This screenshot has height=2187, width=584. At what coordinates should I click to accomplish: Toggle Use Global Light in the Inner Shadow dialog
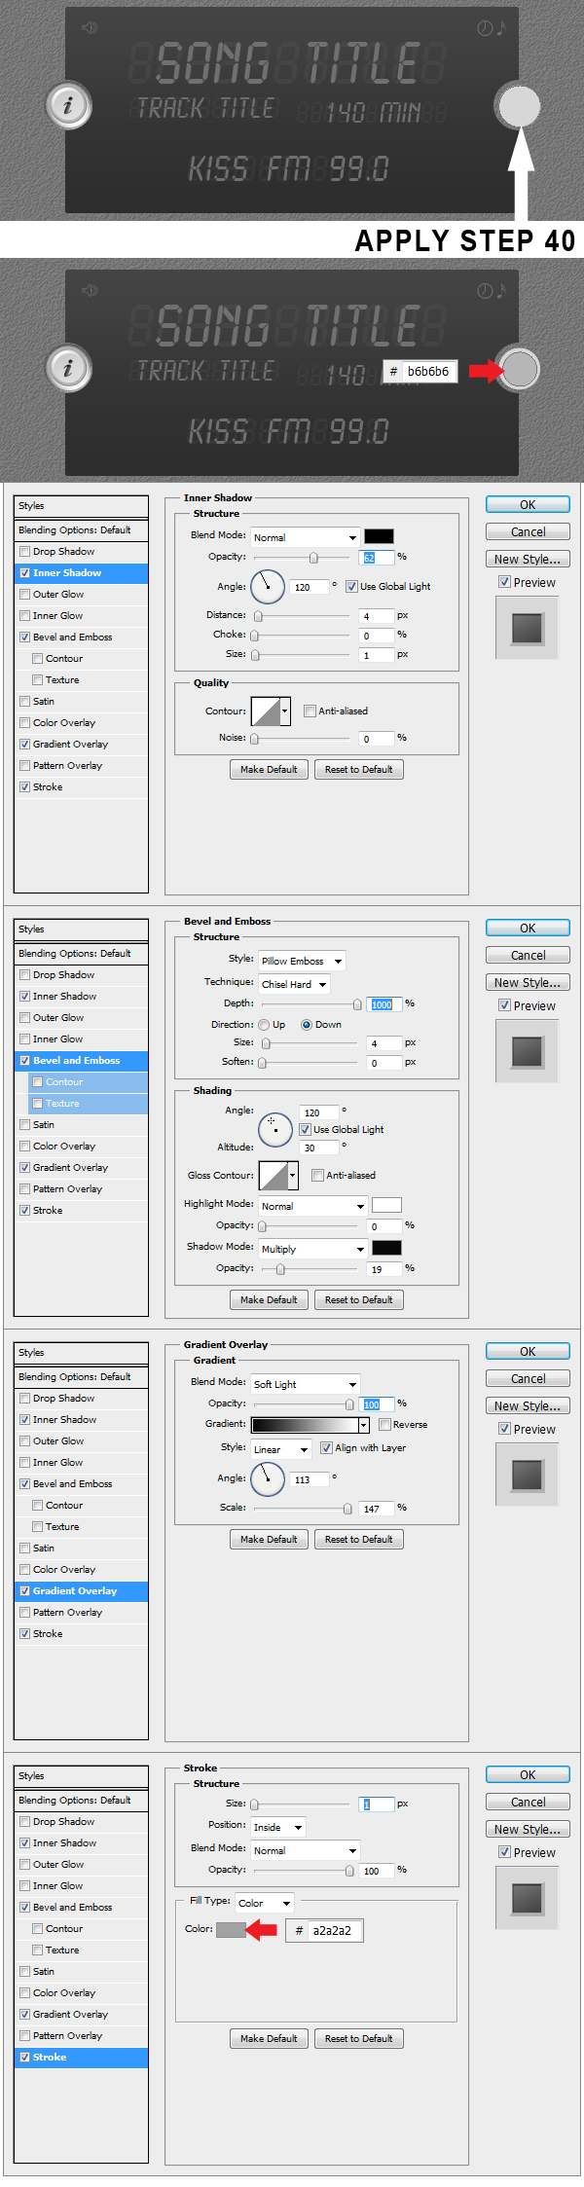(x=351, y=586)
